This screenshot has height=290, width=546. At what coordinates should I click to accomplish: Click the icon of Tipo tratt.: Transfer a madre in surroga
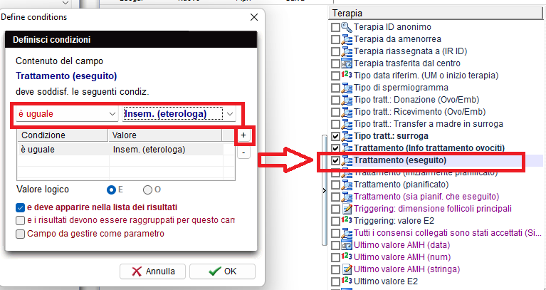pyautogui.click(x=347, y=124)
